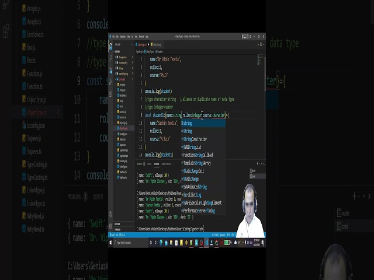Open the Extensions view in activity bar
The width and height of the screenshot is (374, 280).
point(110,94)
